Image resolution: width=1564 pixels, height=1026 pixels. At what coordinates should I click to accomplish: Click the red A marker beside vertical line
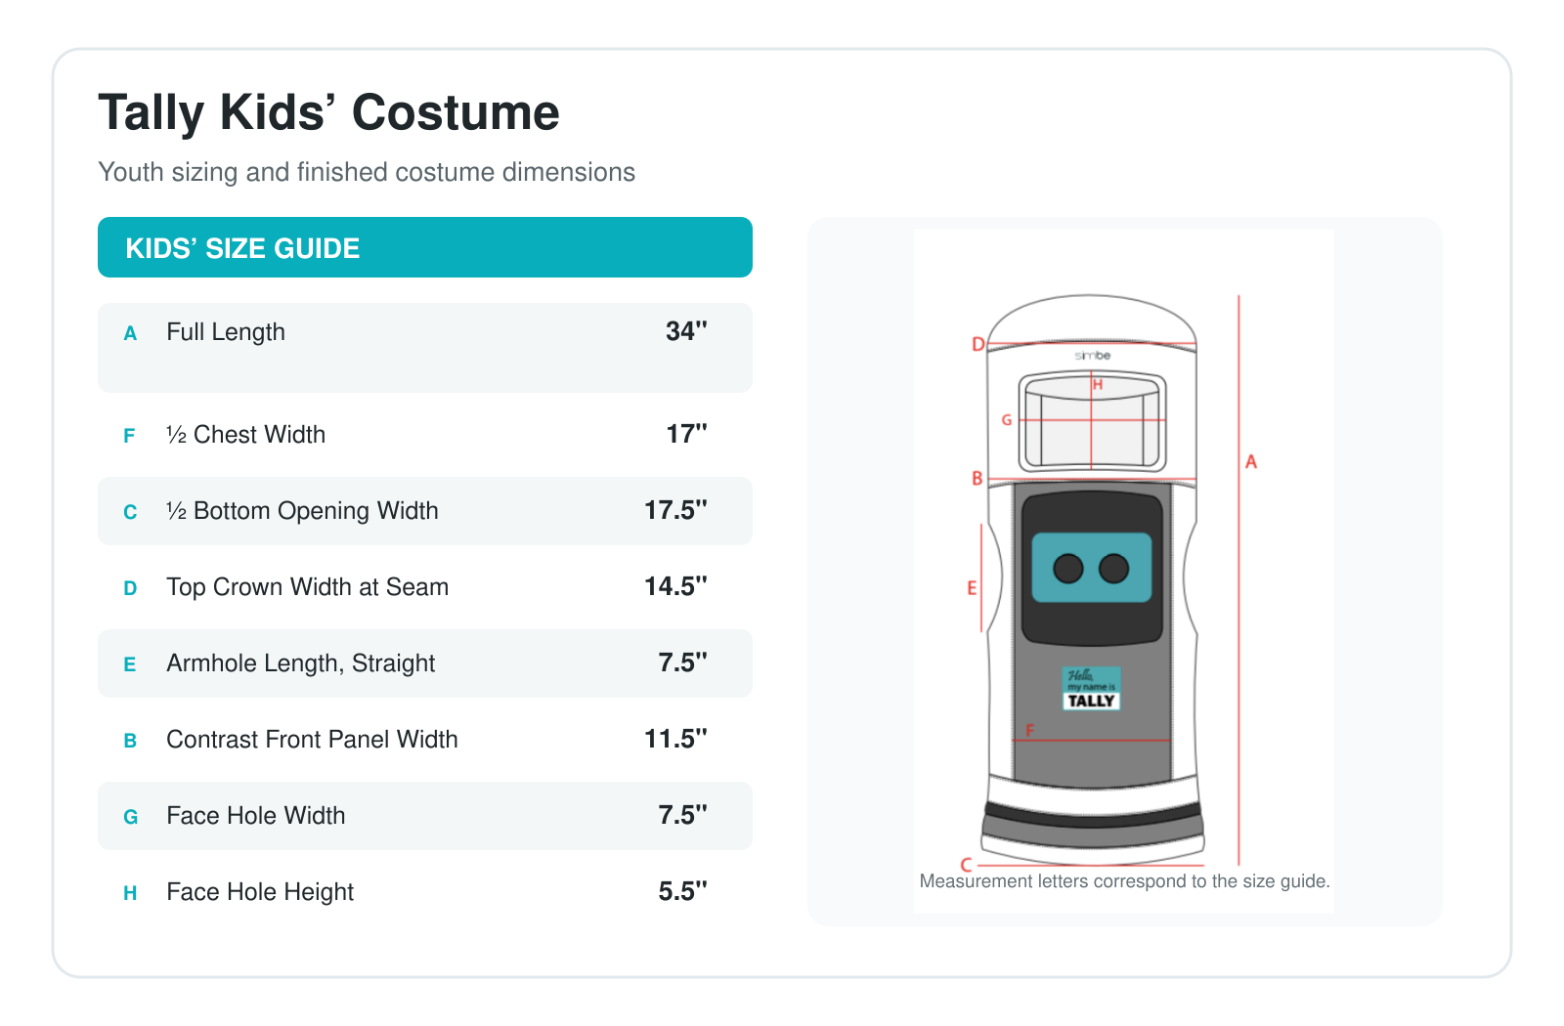[1251, 461]
